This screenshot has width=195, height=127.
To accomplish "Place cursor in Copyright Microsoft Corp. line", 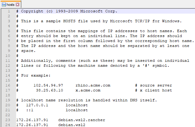I will click(67, 11).
